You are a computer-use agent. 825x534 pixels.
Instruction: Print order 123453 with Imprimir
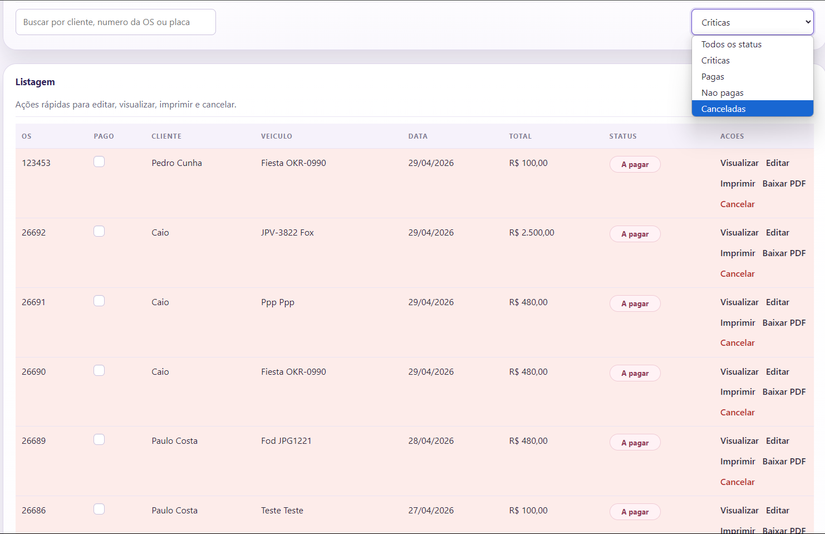[738, 184]
